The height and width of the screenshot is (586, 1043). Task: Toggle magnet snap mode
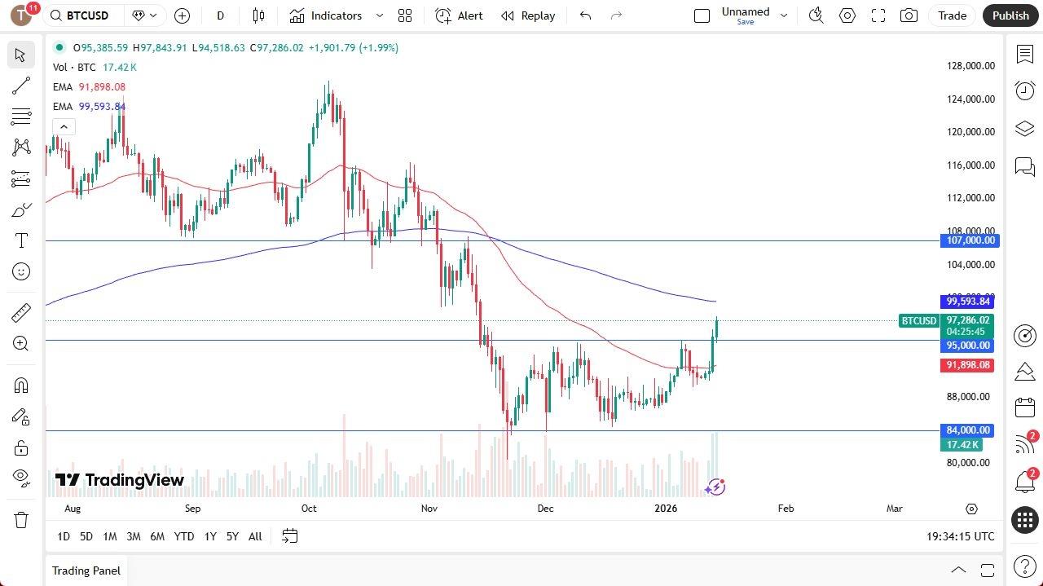[20, 386]
